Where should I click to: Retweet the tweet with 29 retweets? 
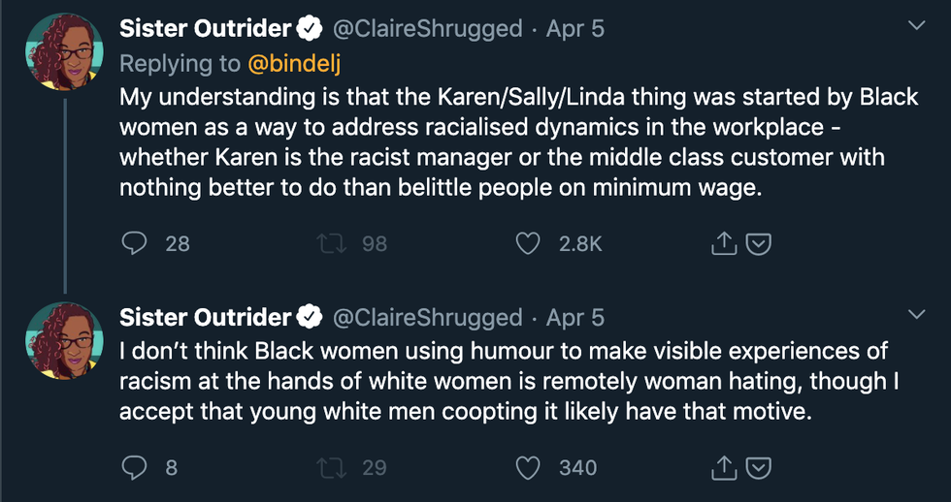pos(330,468)
